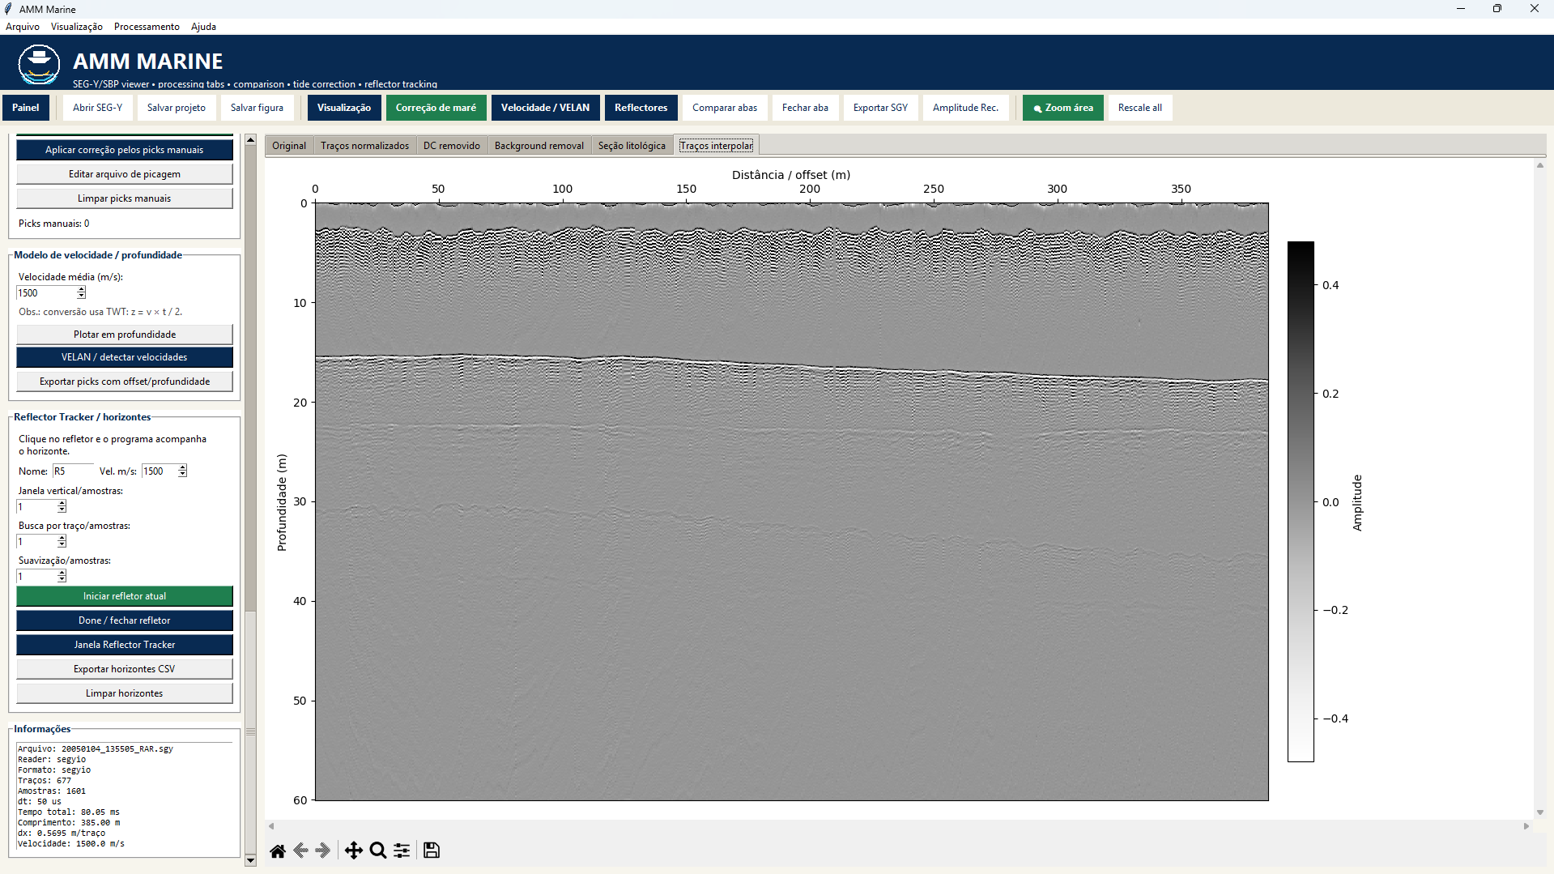Switch to Traços normalizados tab
This screenshot has width=1554, height=874.
point(364,146)
